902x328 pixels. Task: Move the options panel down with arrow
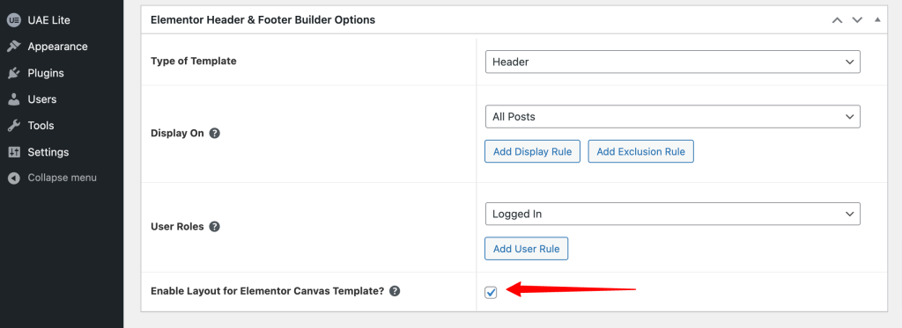pos(857,20)
